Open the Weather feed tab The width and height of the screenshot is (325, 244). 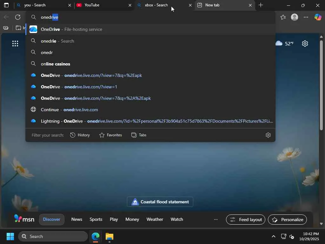coord(155,219)
